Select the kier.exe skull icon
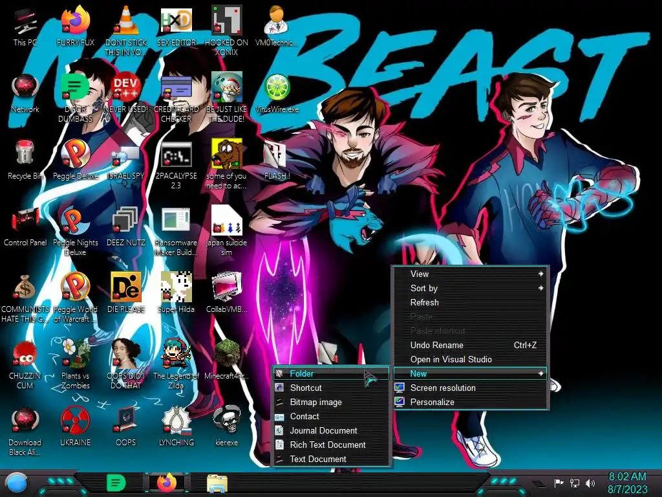The width and height of the screenshot is (662, 497). pyautogui.click(x=227, y=426)
